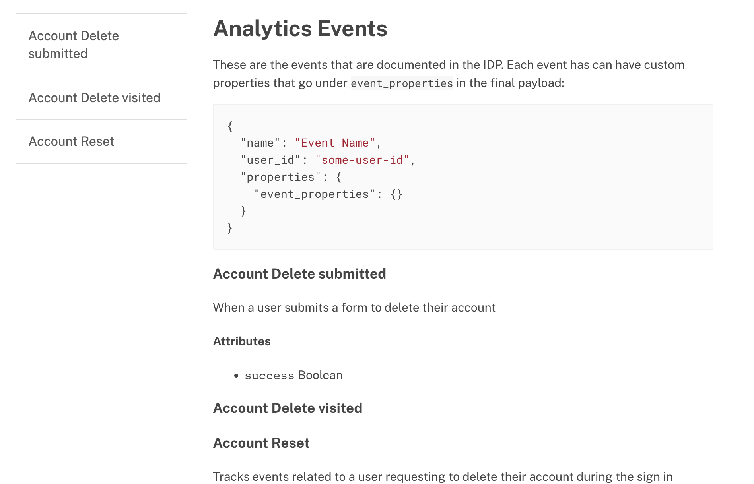Click the Account Delete visited section heading
This screenshot has width=754, height=484.
(x=287, y=408)
